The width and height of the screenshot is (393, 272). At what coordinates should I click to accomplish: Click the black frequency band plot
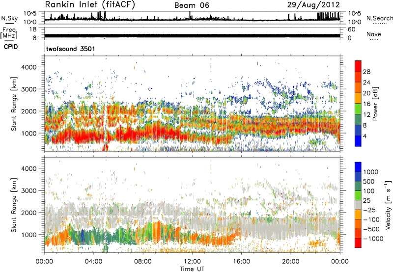(x=192, y=36)
